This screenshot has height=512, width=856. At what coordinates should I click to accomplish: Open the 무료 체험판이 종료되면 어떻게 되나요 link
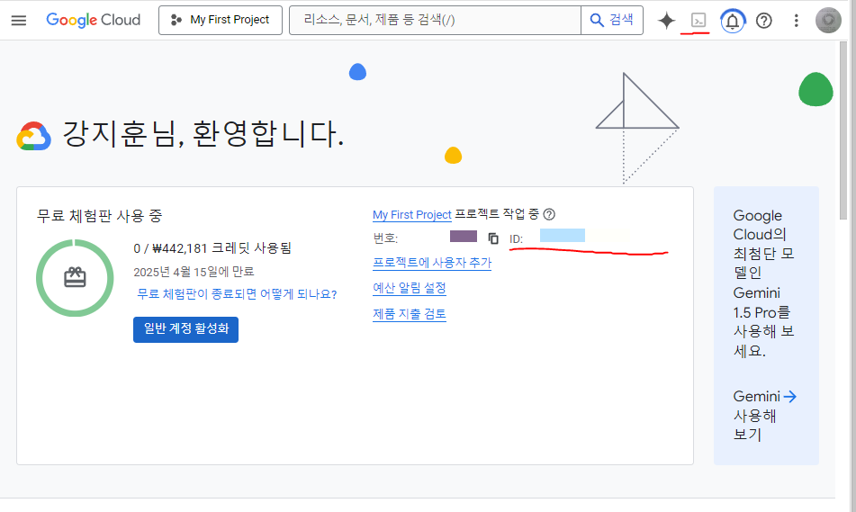click(237, 294)
